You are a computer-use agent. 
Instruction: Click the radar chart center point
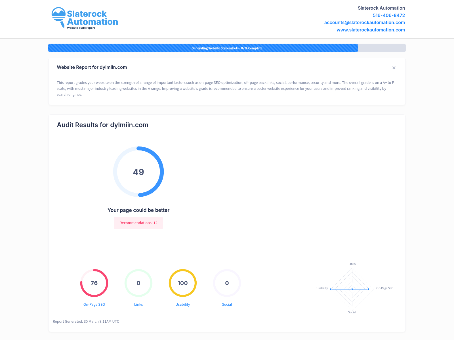pos(352,289)
